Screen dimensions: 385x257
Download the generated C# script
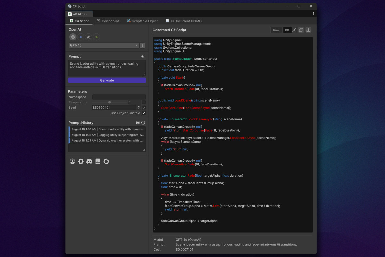(x=308, y=30)
